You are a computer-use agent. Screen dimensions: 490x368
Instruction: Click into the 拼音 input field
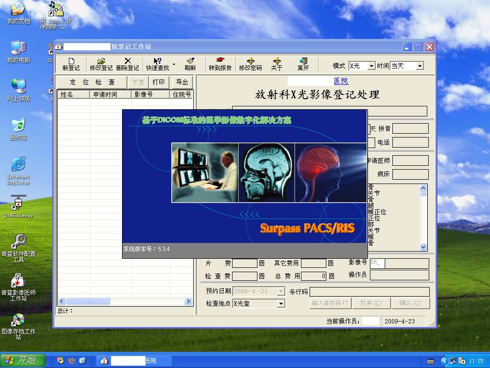410,128
